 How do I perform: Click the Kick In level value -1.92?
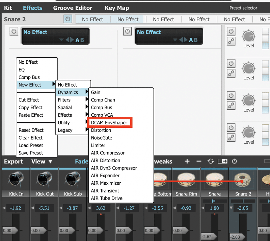[x=16, y=208]
